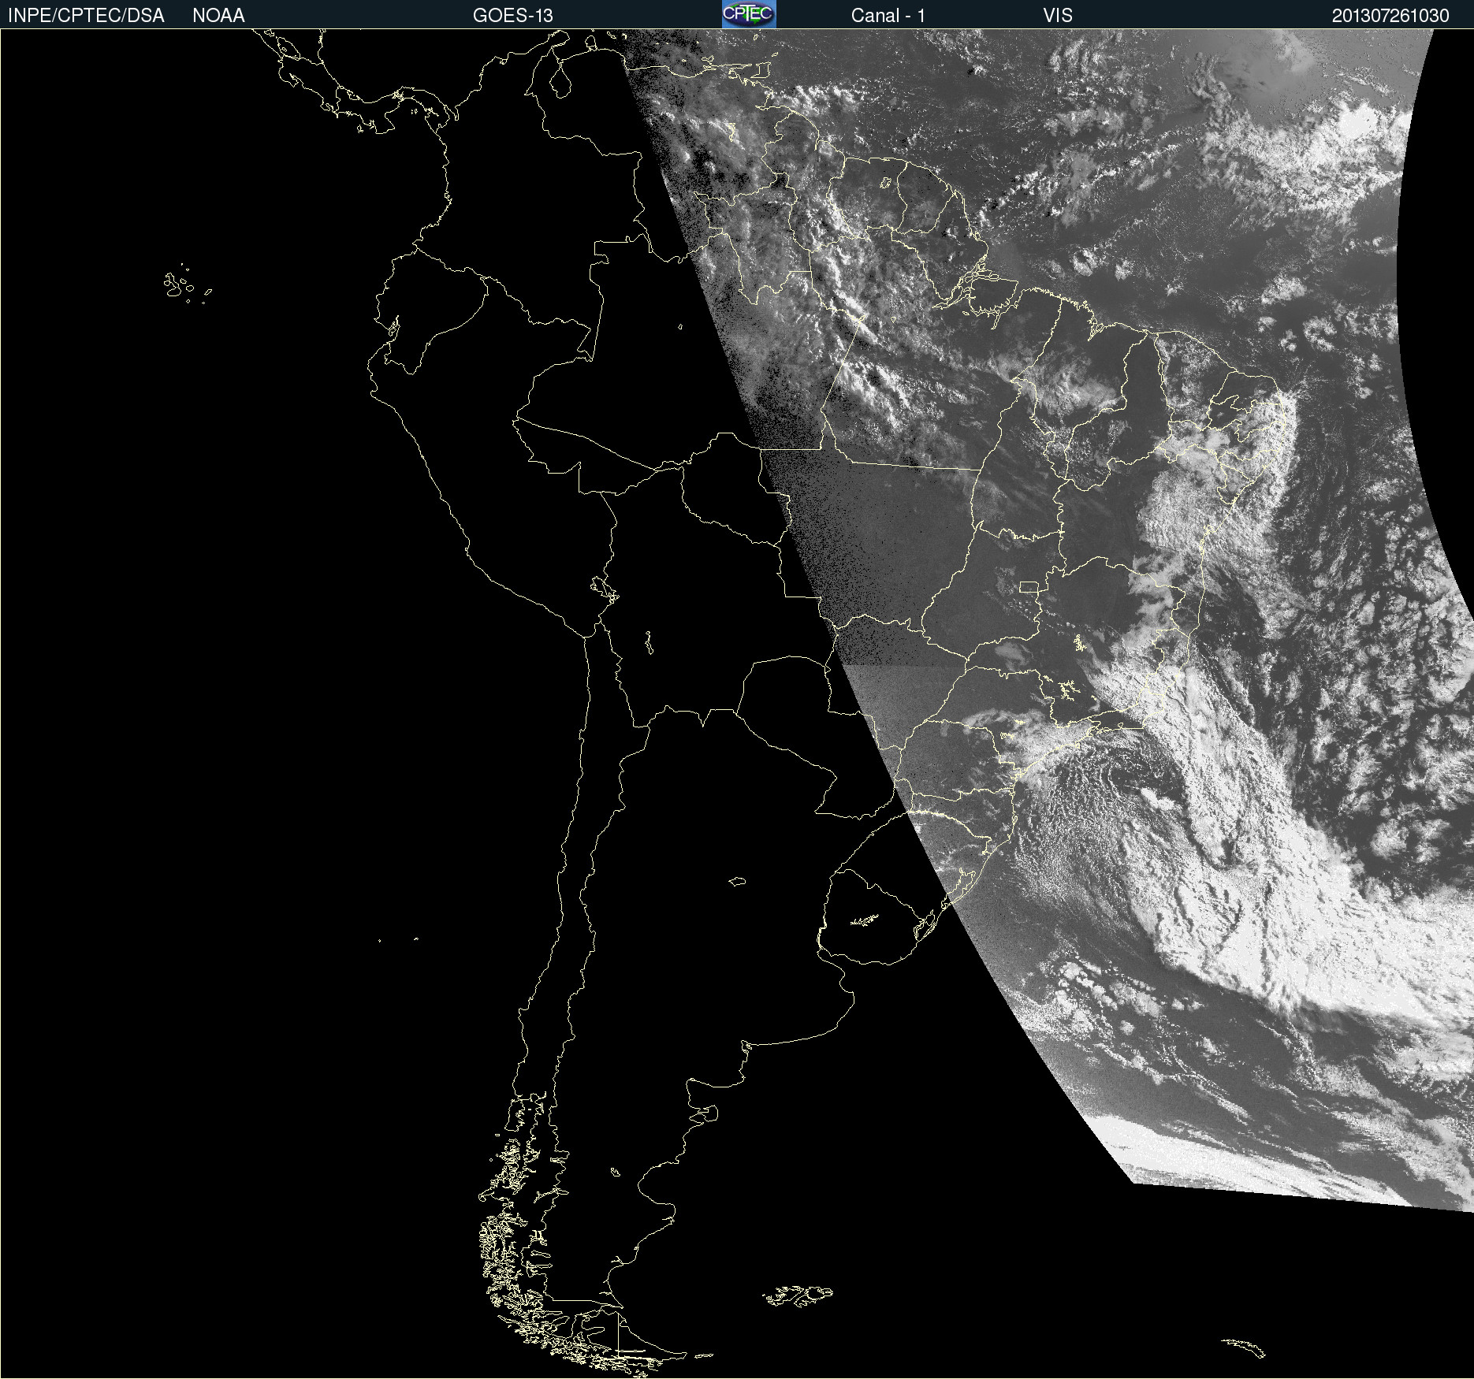
Task: Click the INPE/CPTEC/DSA header label
Action: coord(86,16)
